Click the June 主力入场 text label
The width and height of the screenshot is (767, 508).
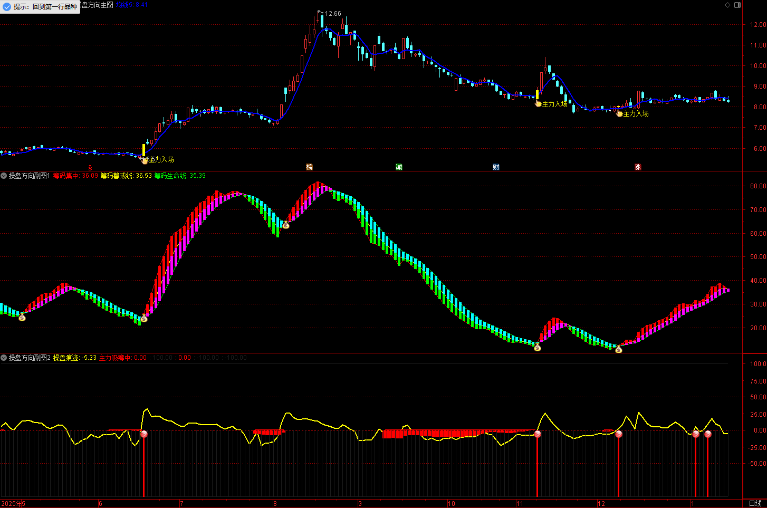click(161, 159)
